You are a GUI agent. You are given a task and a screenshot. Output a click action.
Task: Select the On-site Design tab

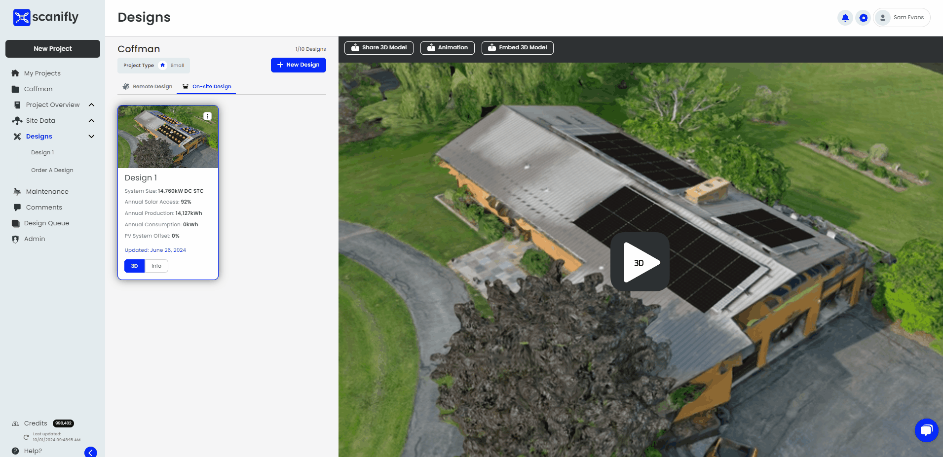coord(206,86)
